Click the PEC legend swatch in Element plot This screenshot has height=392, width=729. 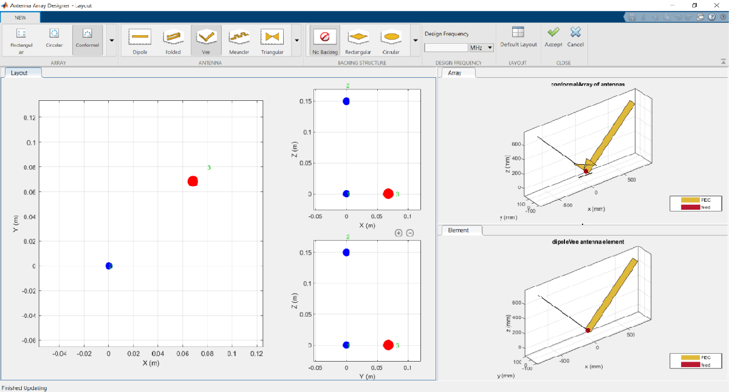tap(690, 357)
